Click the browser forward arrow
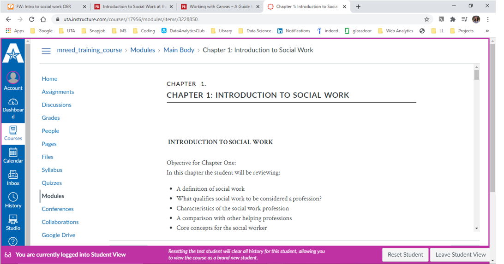The height and width of the screenshot is (264, 504). point(20,19)
